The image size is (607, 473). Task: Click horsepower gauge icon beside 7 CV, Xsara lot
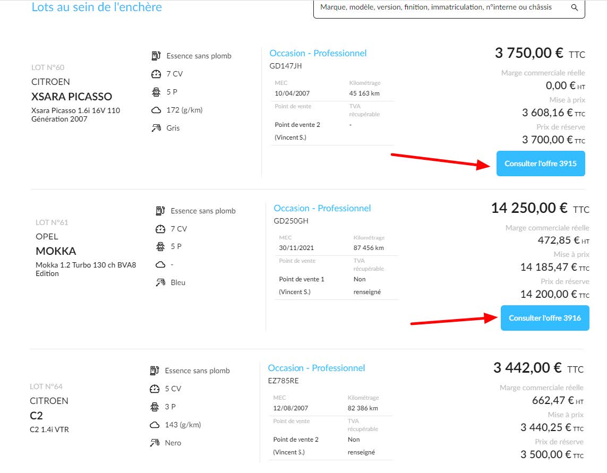point(156,74)
